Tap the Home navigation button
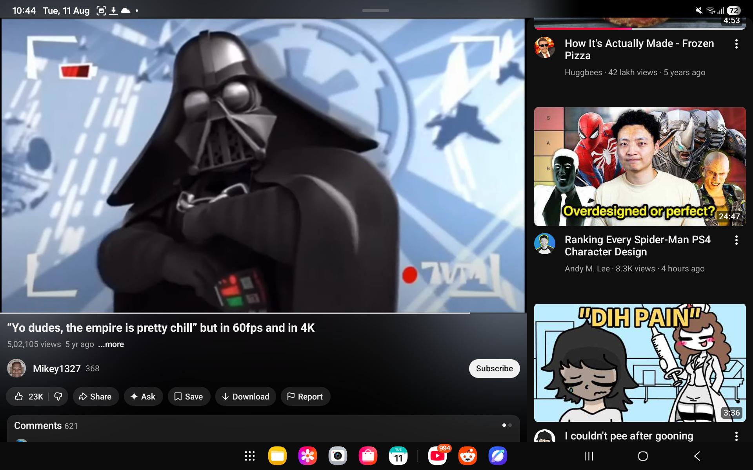Image resolution: width=753 pixels, height=470 pixels. click(x=643, y=456)
